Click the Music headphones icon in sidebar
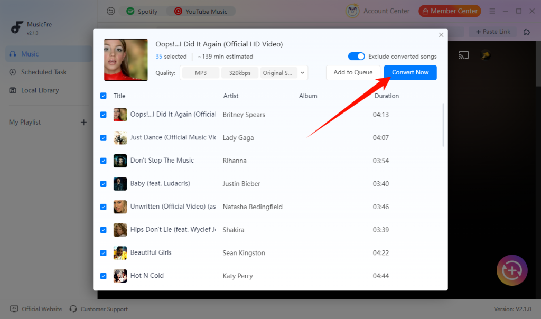Screen dimensions: 541x319 pyautogui.click(x=13, y=54)
